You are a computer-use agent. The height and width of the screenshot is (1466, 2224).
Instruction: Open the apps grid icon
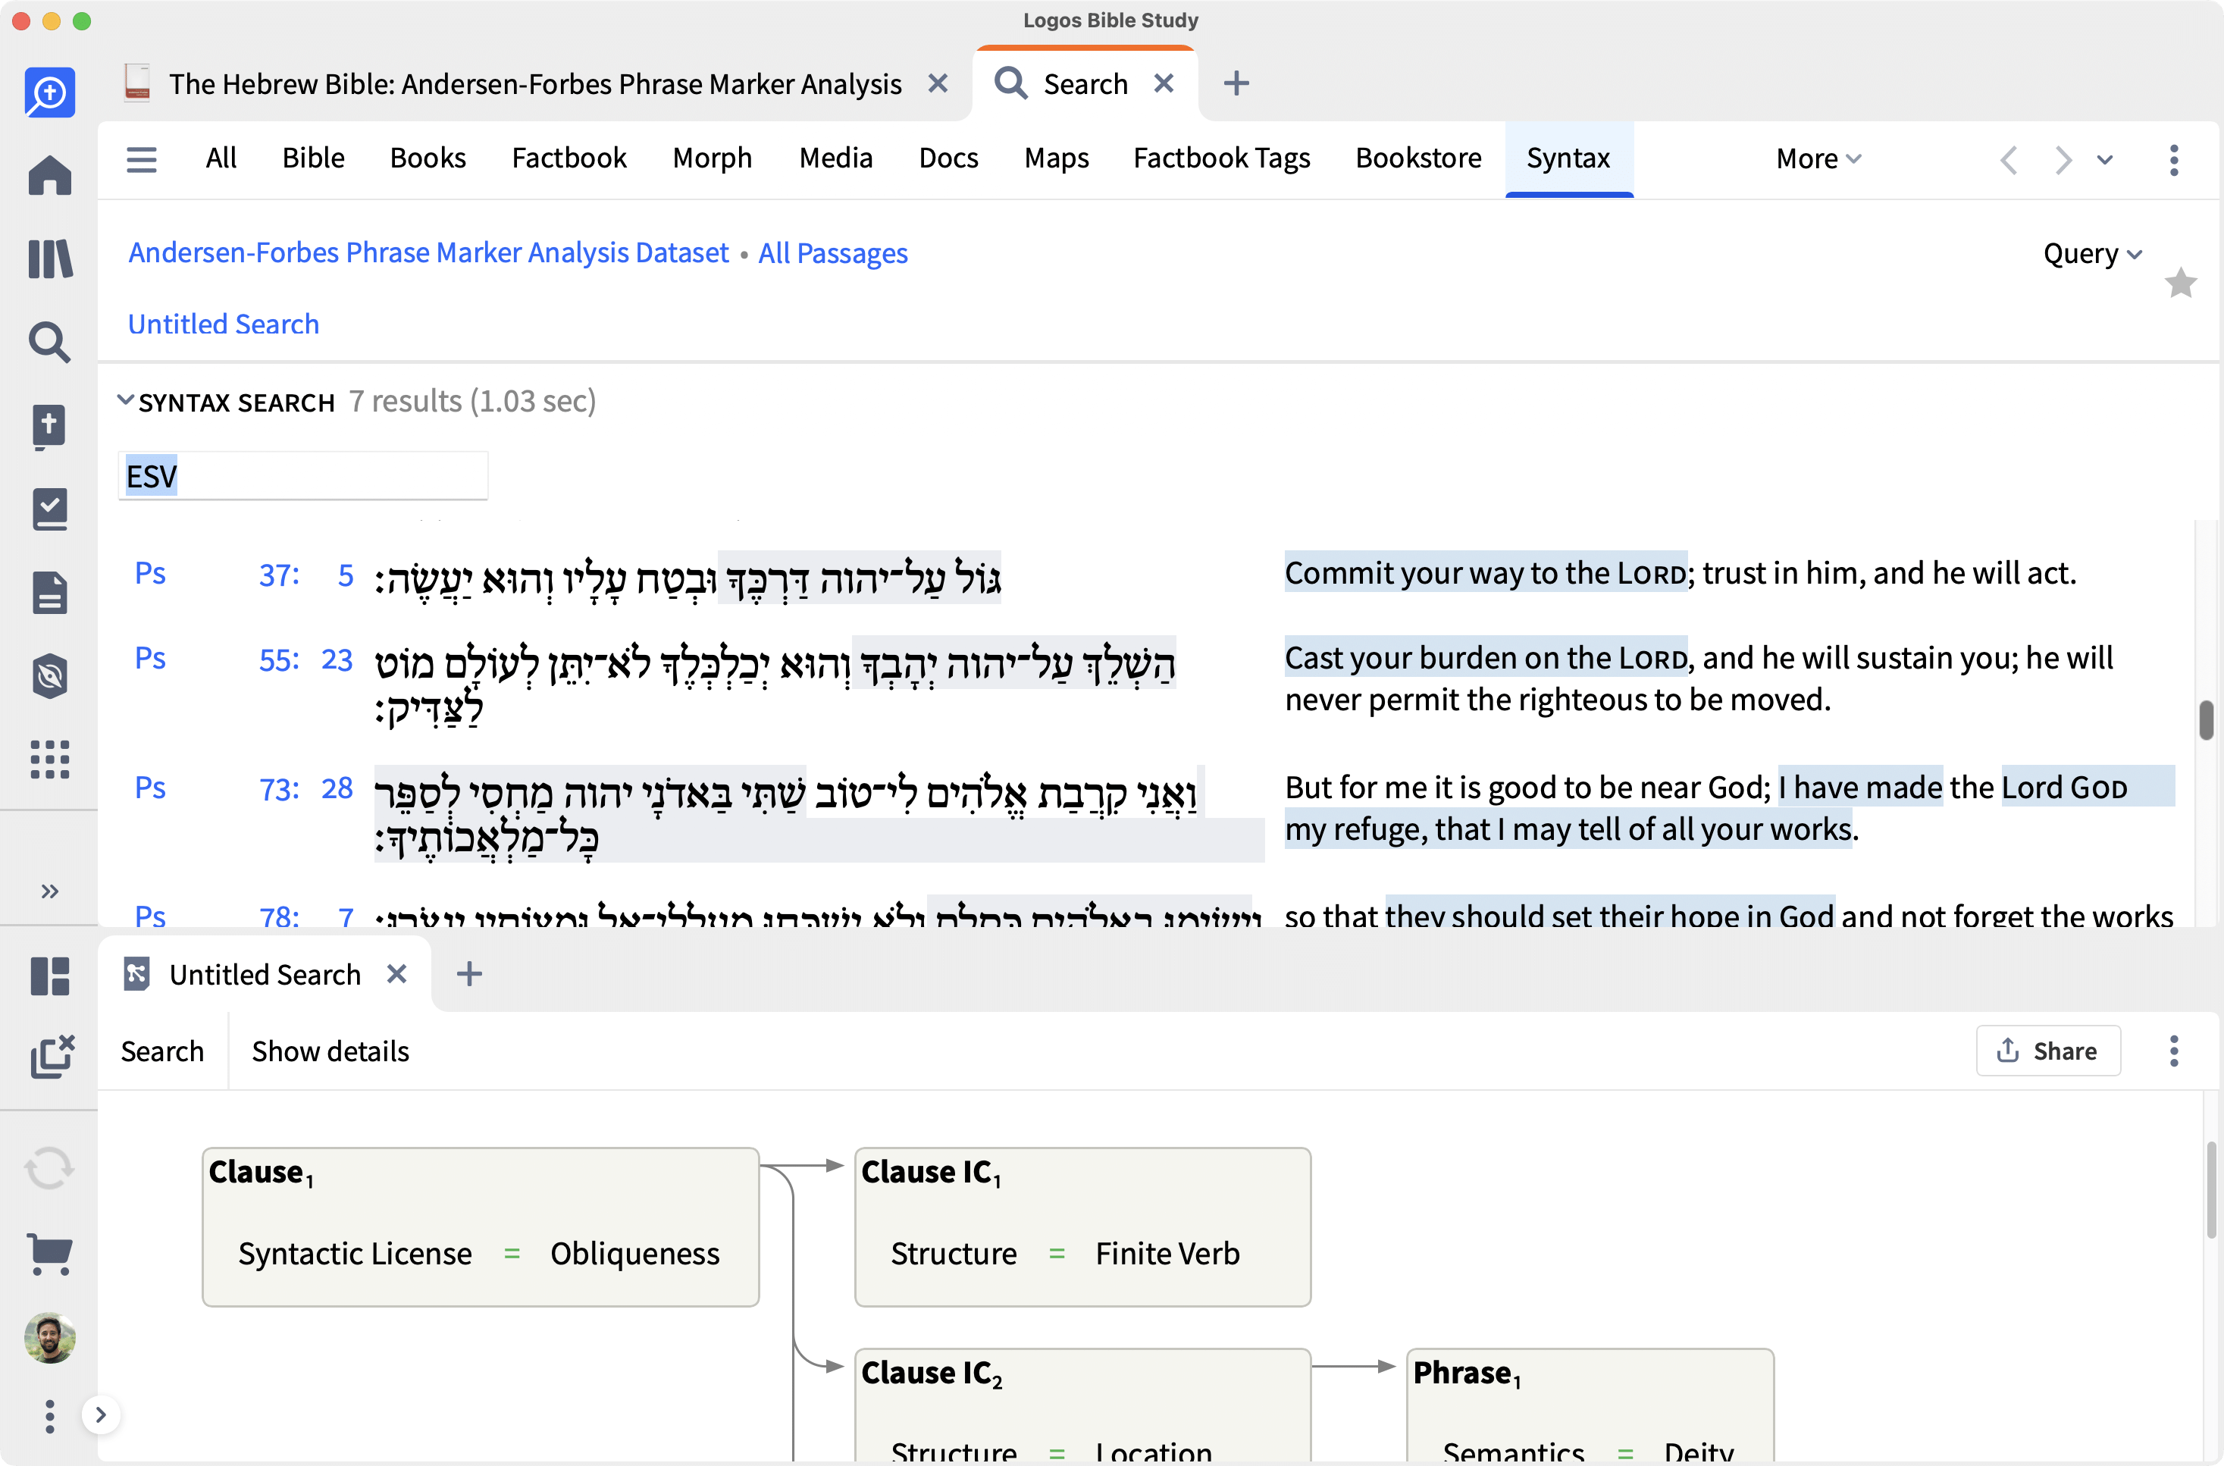point(49,760)
